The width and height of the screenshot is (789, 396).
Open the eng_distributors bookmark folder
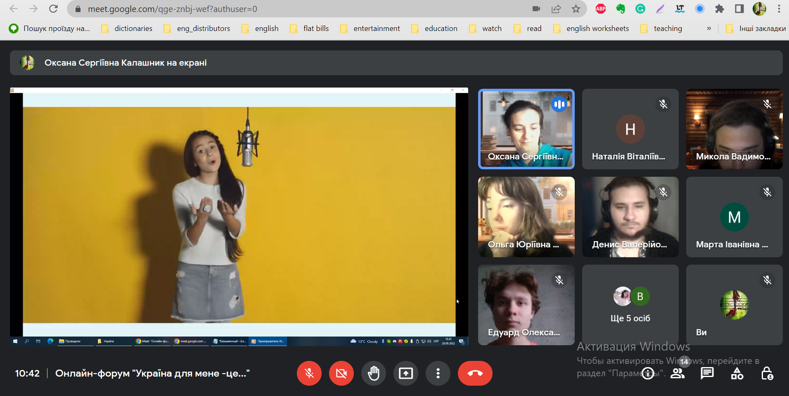click(x=197, y=28)
